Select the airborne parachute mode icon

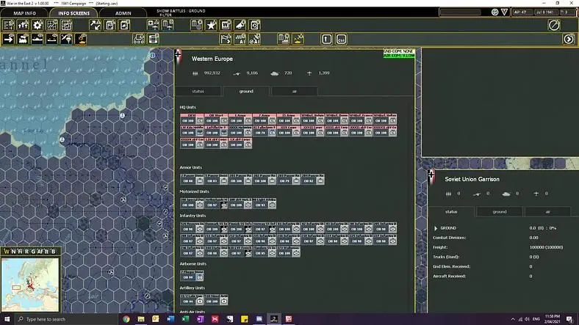pyautogui.click(x=66, y=39)
